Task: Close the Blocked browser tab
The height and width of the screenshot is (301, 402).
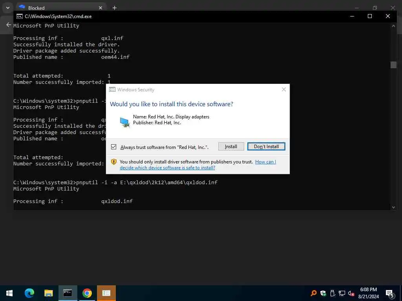Action: [x=100, y=8]
